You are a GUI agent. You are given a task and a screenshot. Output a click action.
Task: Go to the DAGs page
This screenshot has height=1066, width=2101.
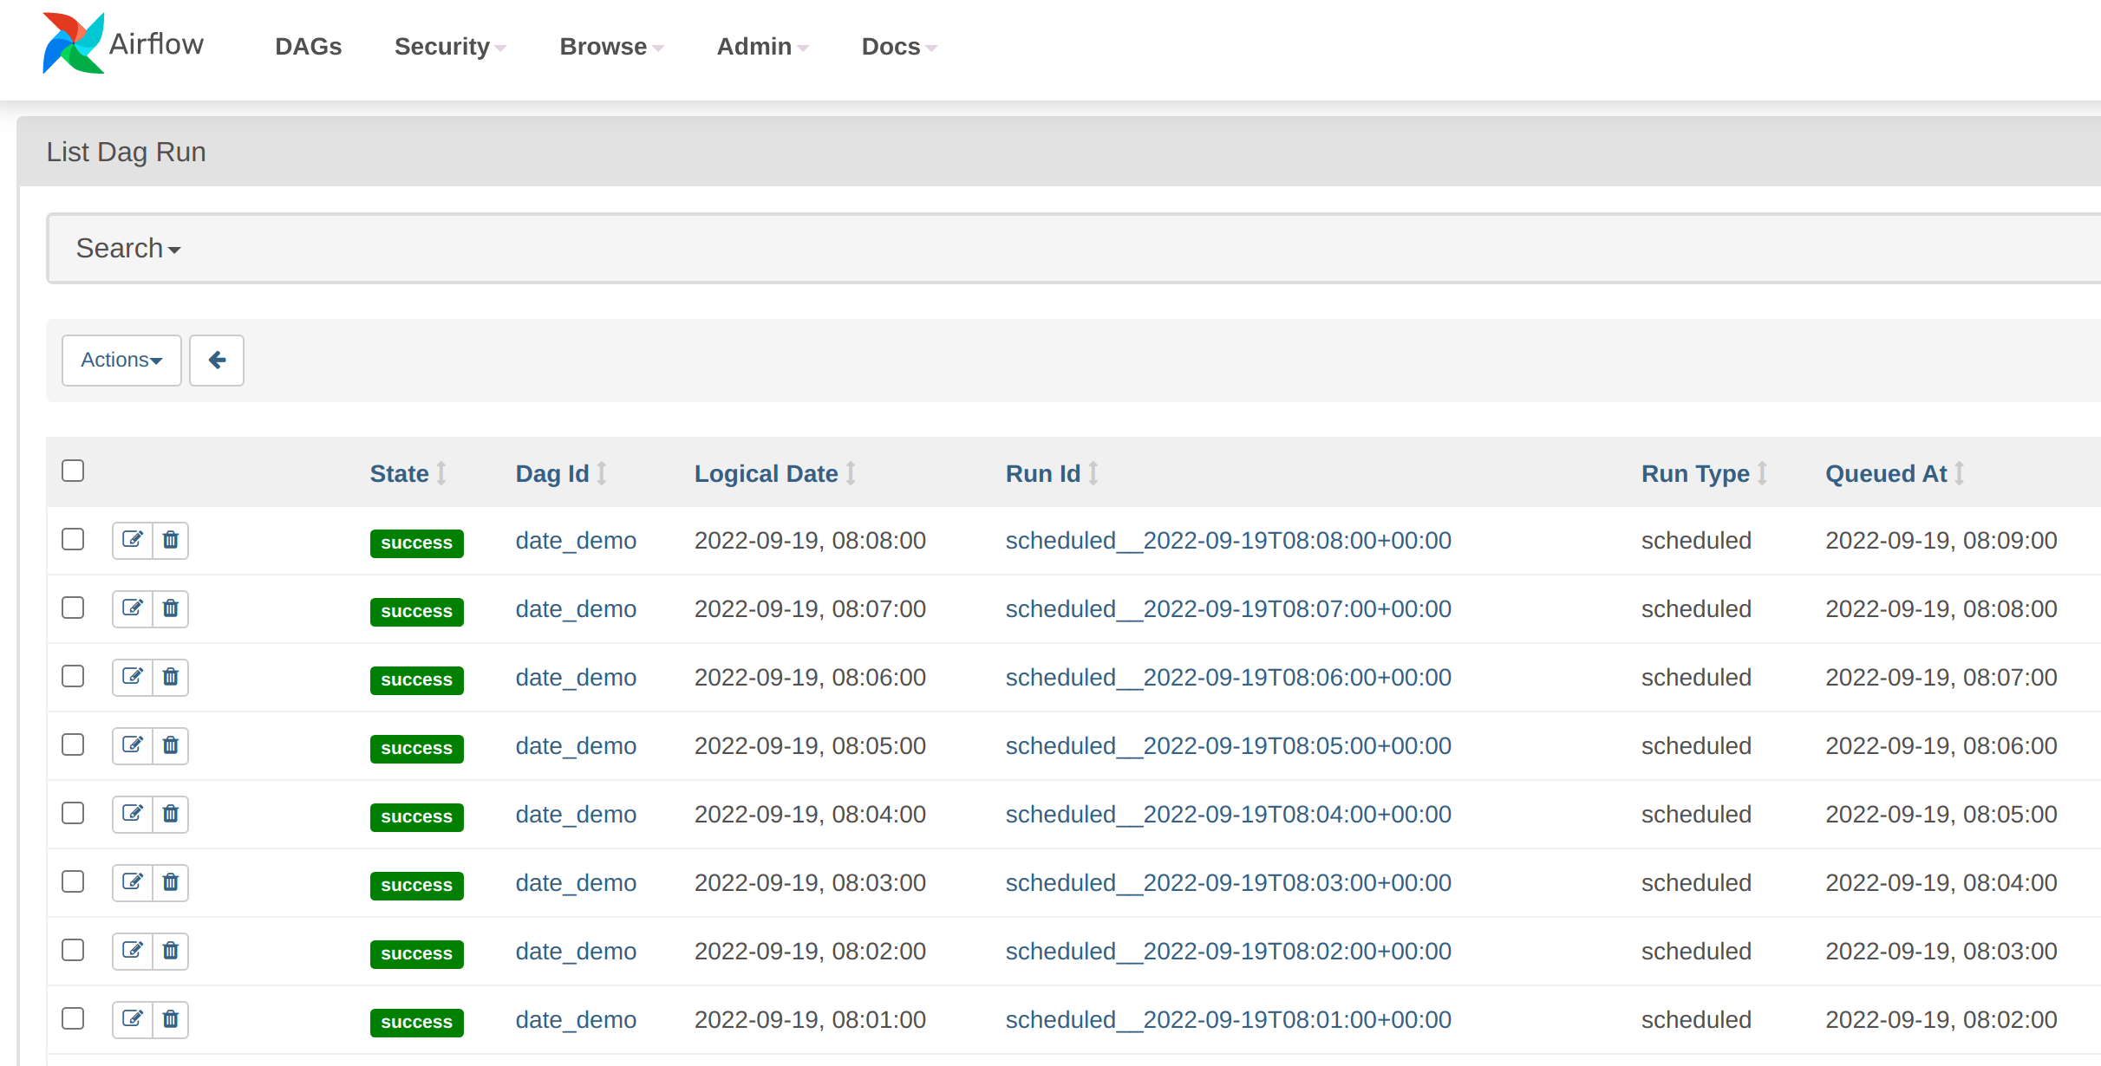pos(308,47)
